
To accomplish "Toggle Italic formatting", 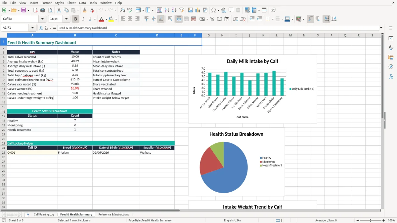I will pos(83,19).
